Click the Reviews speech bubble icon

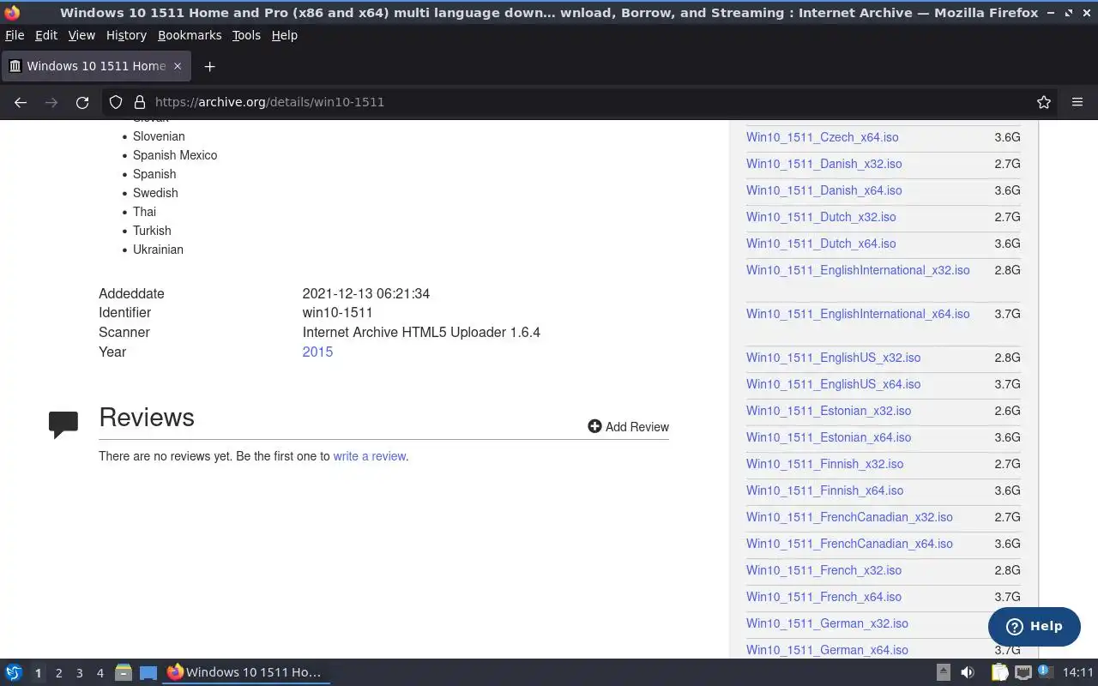coord(63,424)
